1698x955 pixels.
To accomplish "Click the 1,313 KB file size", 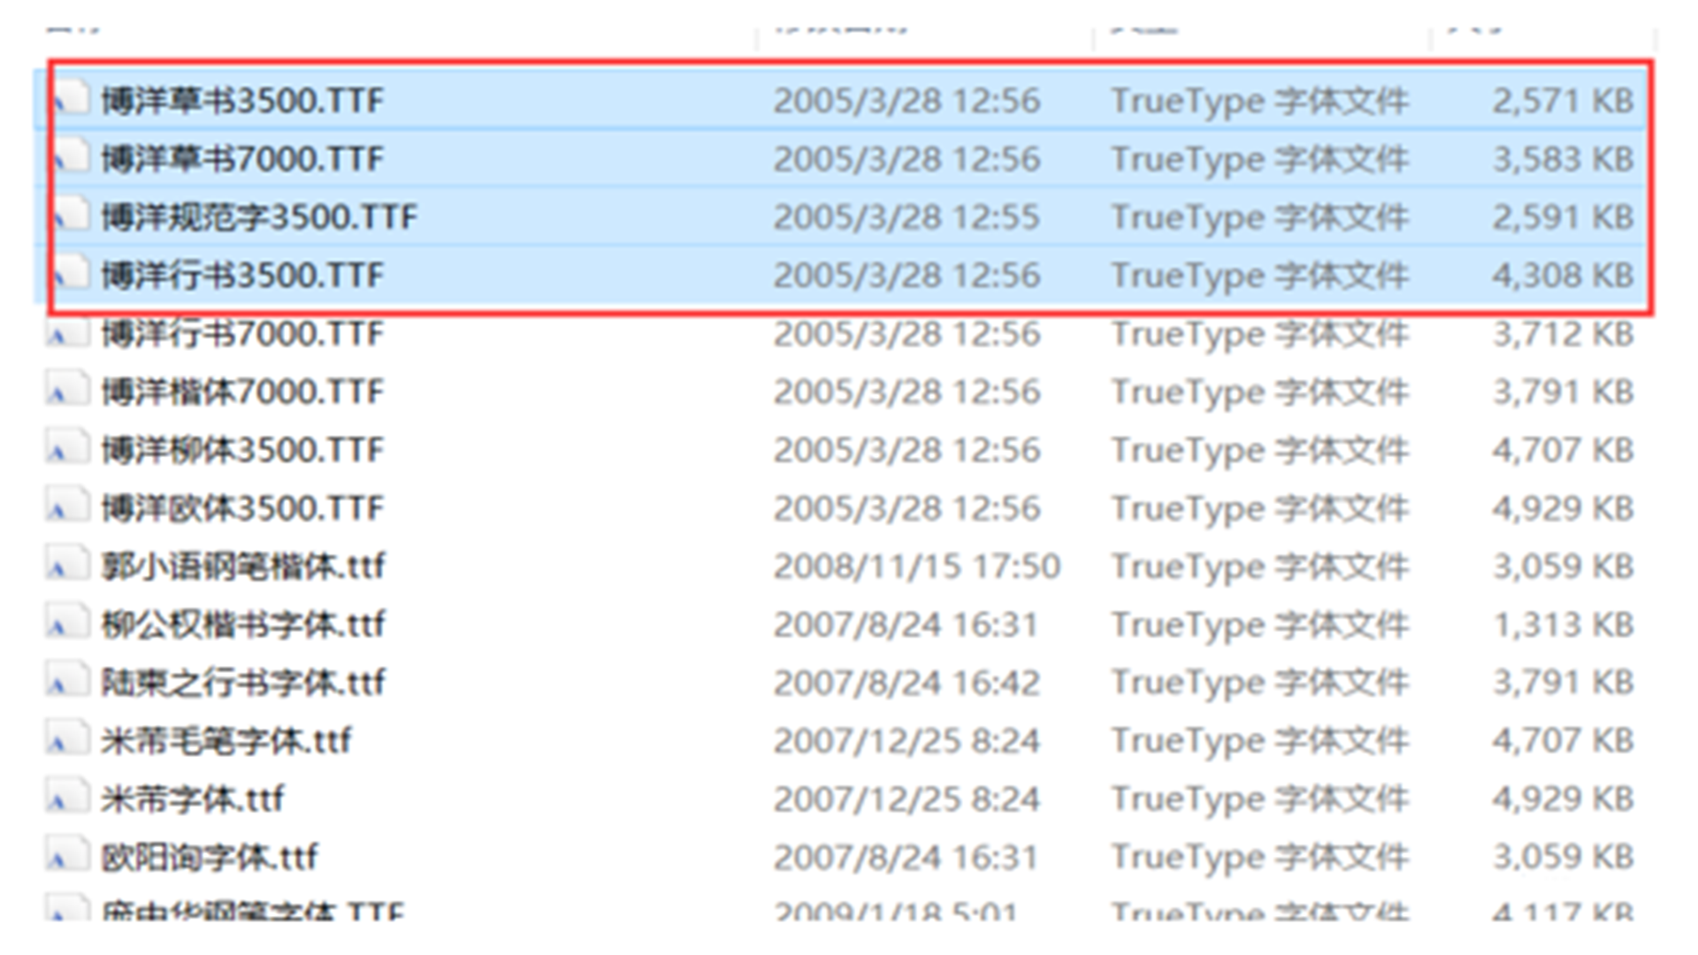I will (1563, 624).
